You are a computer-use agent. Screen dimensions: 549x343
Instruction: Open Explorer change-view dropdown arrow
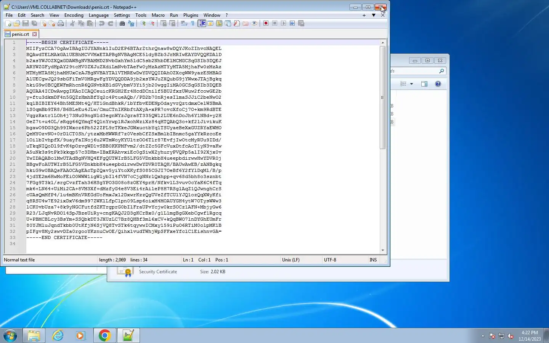point(411,84)
